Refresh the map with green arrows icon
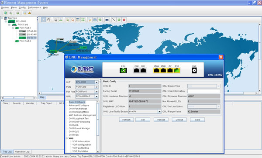Viewport: 262px width, 158px height. pos(100,20)
